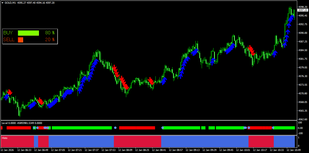Click the 20 % sell percentage value
Screen dimensions: 309x153
[x=50, y=40]
